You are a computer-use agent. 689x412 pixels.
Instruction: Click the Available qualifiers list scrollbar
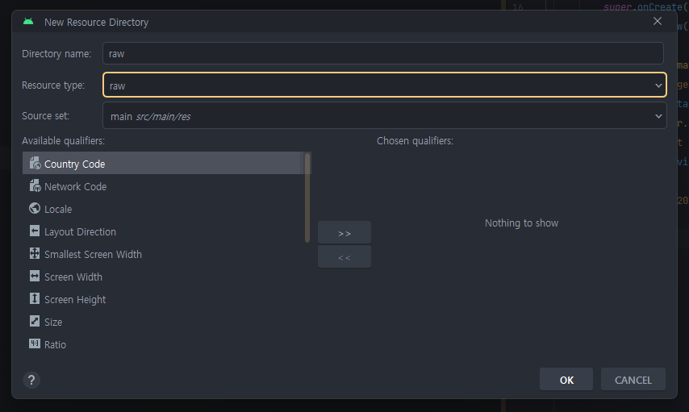click(307, 198)
